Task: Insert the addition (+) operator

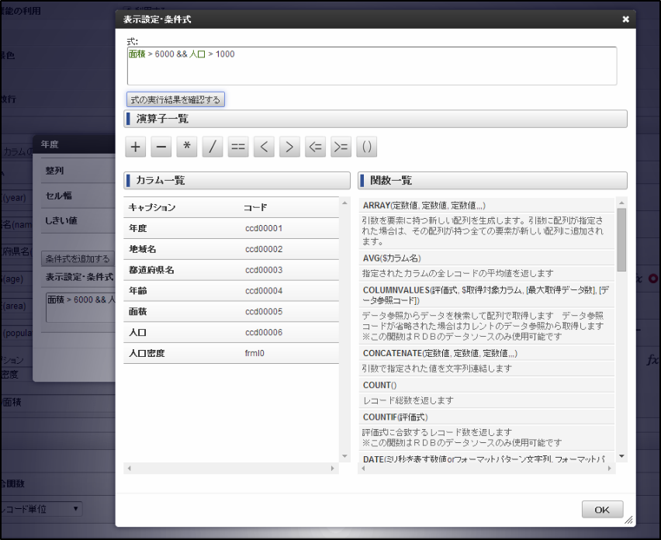Action: point(135,147)
